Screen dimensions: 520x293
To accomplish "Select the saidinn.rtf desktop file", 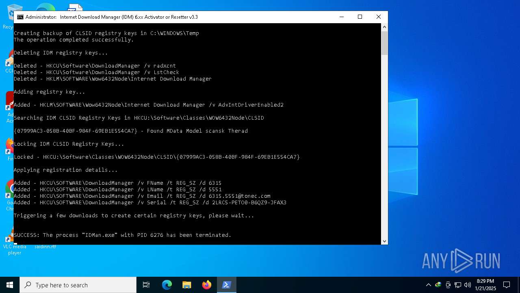I will point(45,247).
